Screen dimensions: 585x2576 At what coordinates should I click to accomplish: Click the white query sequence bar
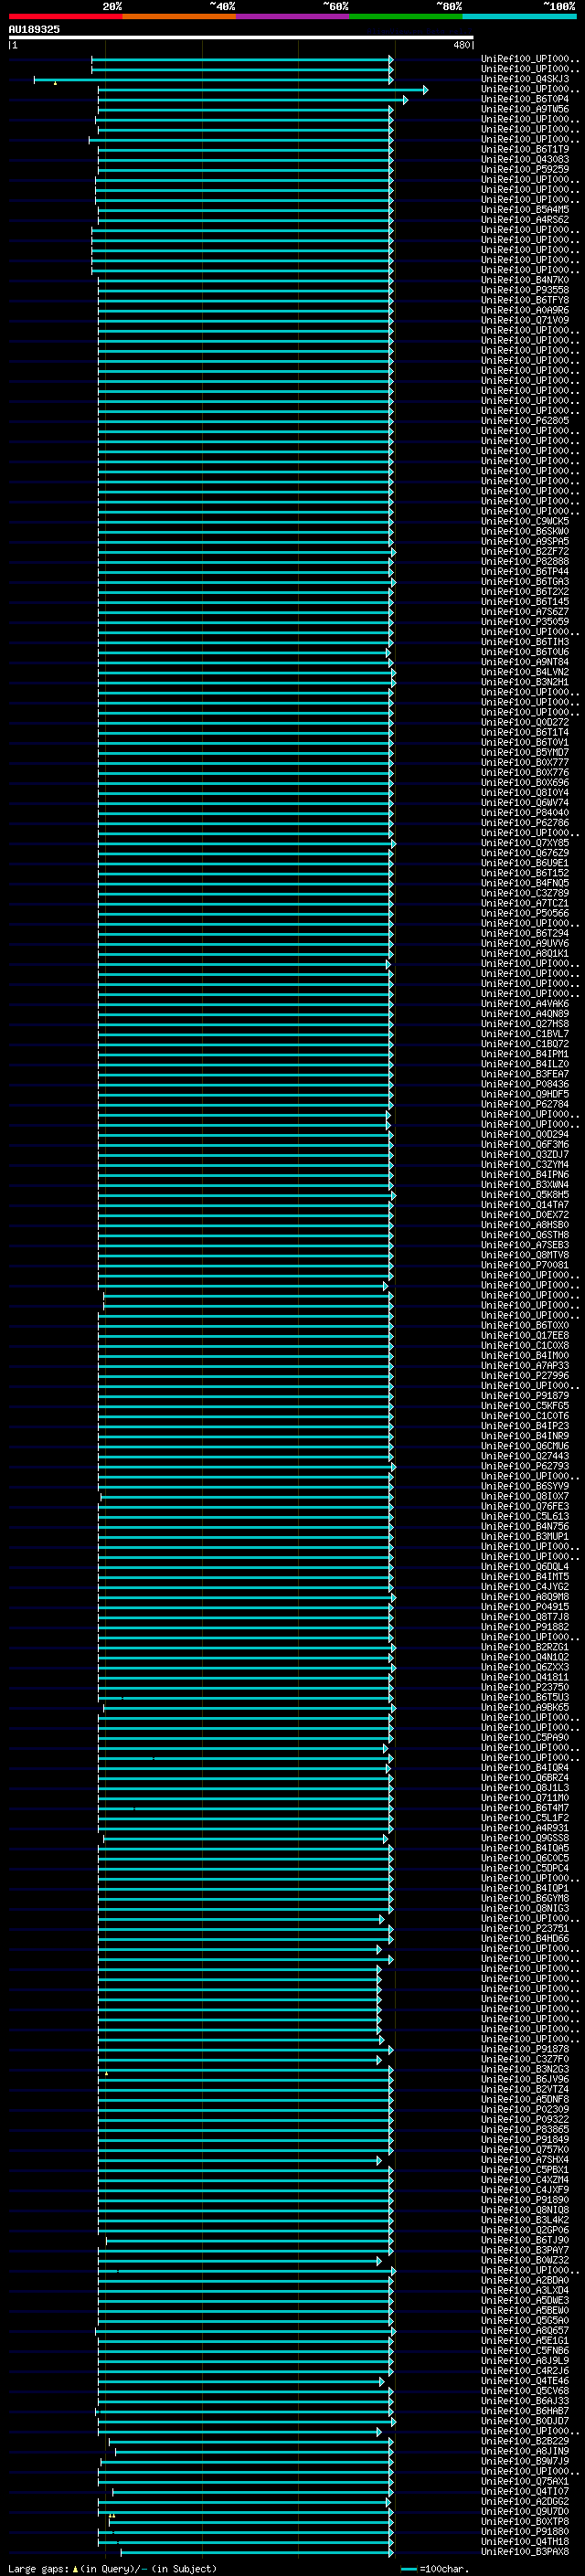tap(241, 38)
